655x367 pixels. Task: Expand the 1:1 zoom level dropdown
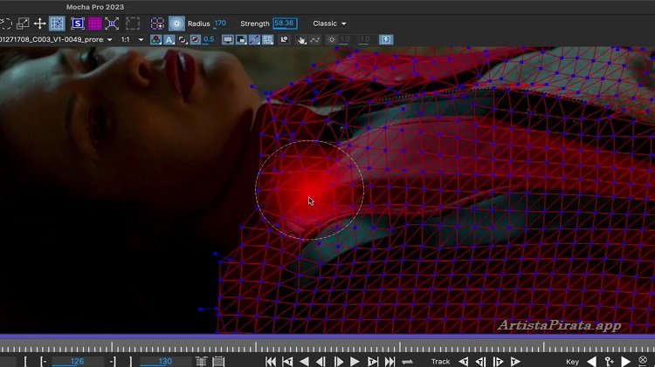[141, 40]
